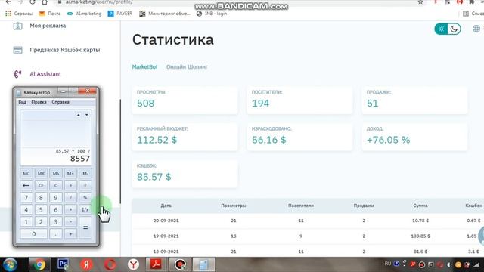Click calculator digit 1
Viewport: 484px width, 272px height.
(26, 221)
